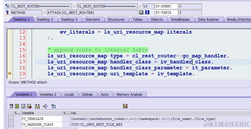This screenshot has width=251, height=129.
Task: Click the yellow arrow marker at line 19
Action: (x=10, y=73)
